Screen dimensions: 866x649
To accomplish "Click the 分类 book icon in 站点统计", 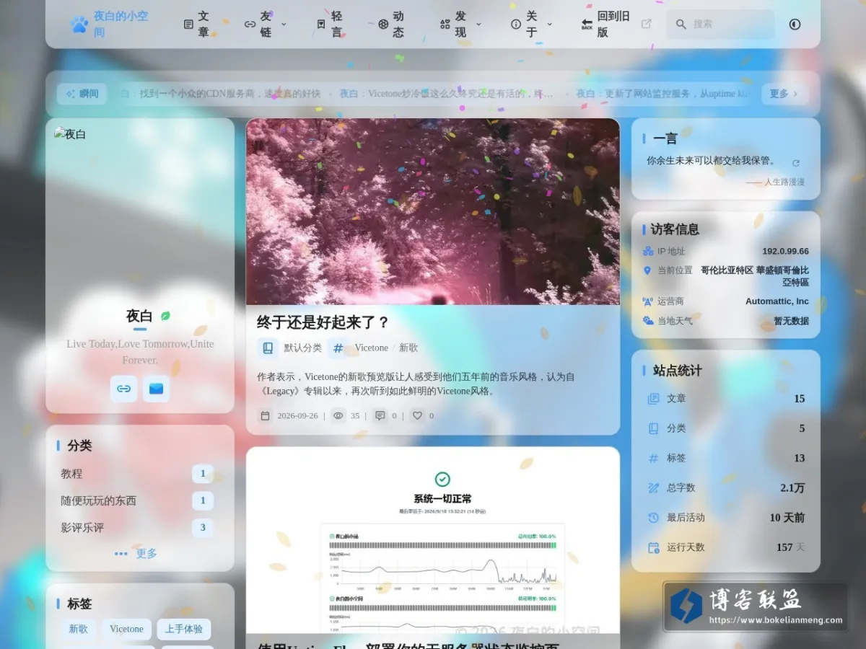I will [x=654, y=428].
